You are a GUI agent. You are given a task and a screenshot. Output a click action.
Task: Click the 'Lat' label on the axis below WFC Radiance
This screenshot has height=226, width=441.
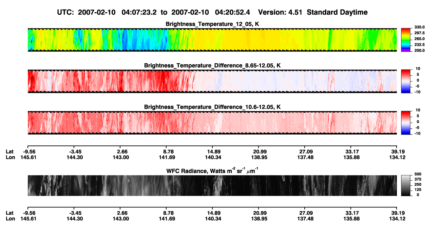[x=9, y=213]
